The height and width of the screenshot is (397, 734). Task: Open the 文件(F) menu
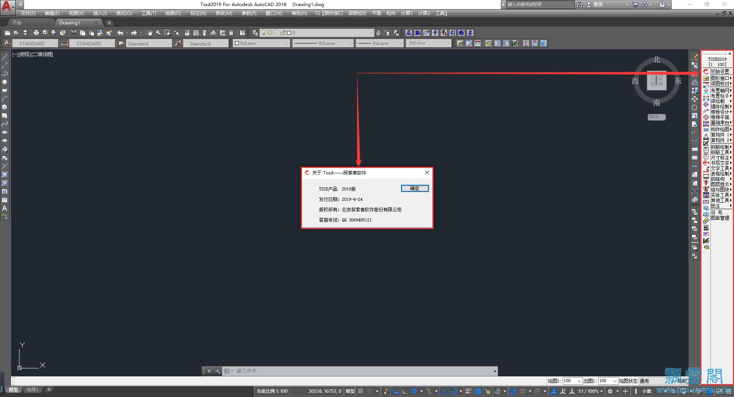pos(28,13)
